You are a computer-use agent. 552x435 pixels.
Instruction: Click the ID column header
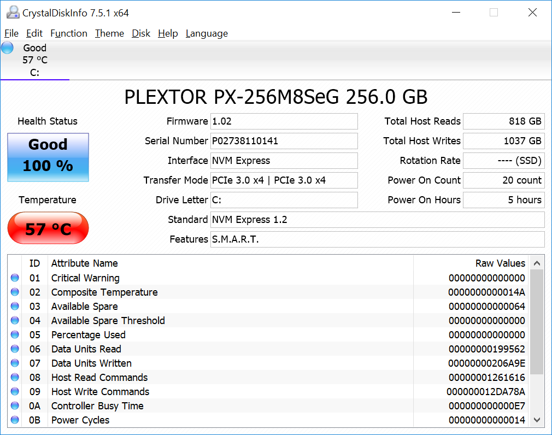coord(34,263)
